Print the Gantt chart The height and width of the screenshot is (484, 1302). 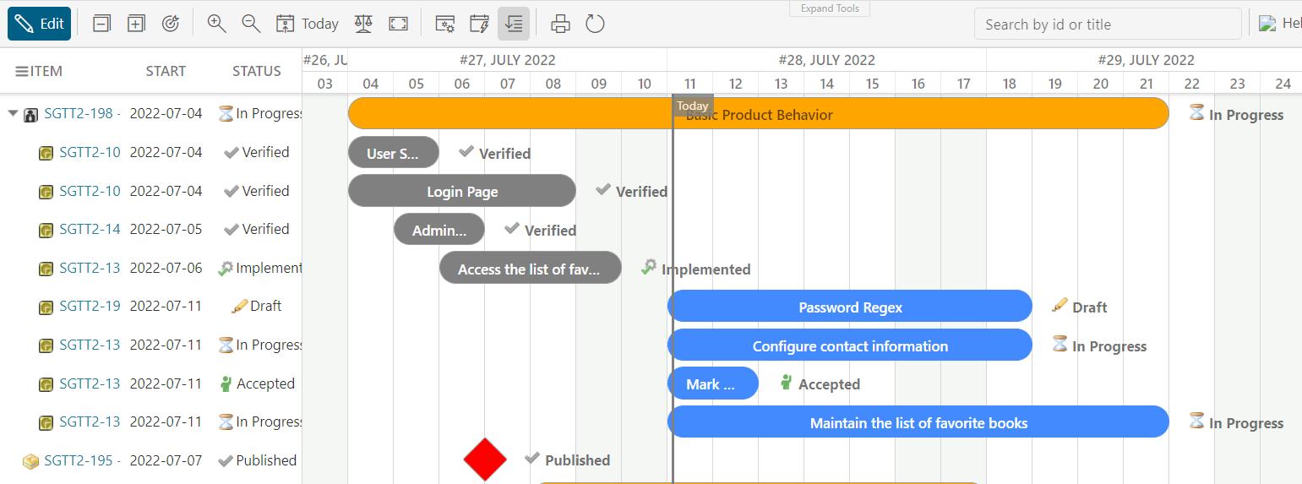point(560,24)
